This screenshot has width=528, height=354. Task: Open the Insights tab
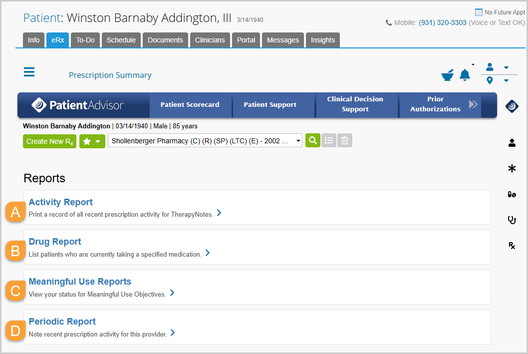pos(323,40)
